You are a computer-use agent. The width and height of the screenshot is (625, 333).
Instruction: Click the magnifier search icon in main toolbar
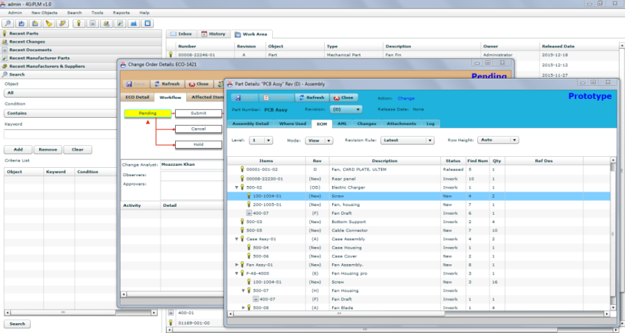tap(8, 23)
